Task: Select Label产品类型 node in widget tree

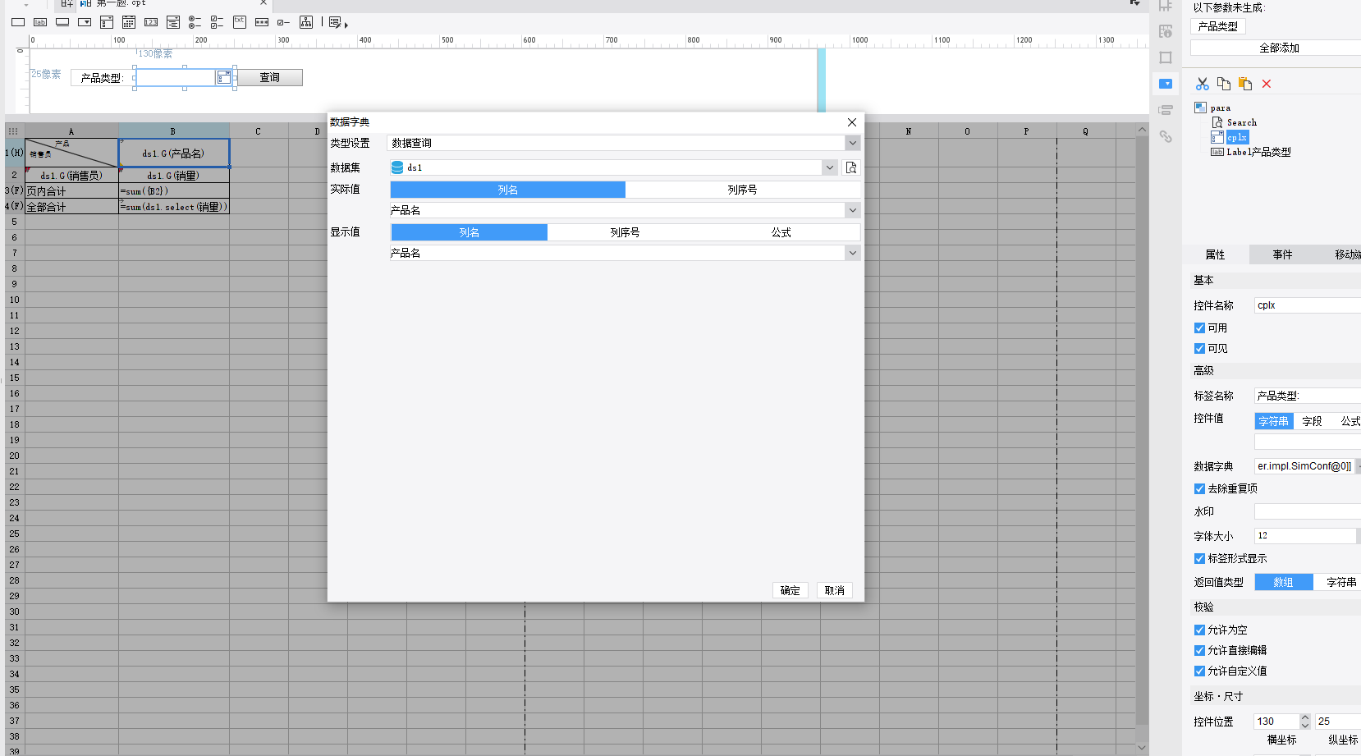Action: (1258, 152)
